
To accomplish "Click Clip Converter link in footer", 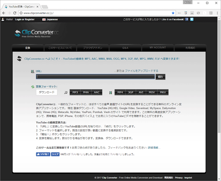I will [110, 177].
